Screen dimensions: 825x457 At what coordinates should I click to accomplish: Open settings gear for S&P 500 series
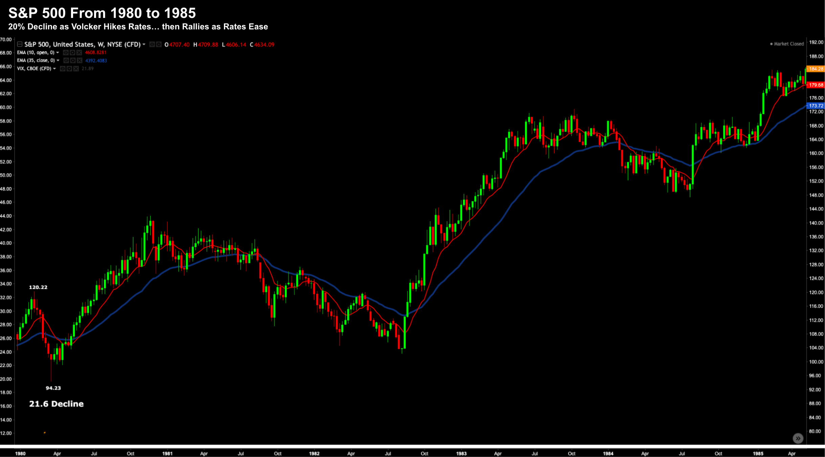159,44
